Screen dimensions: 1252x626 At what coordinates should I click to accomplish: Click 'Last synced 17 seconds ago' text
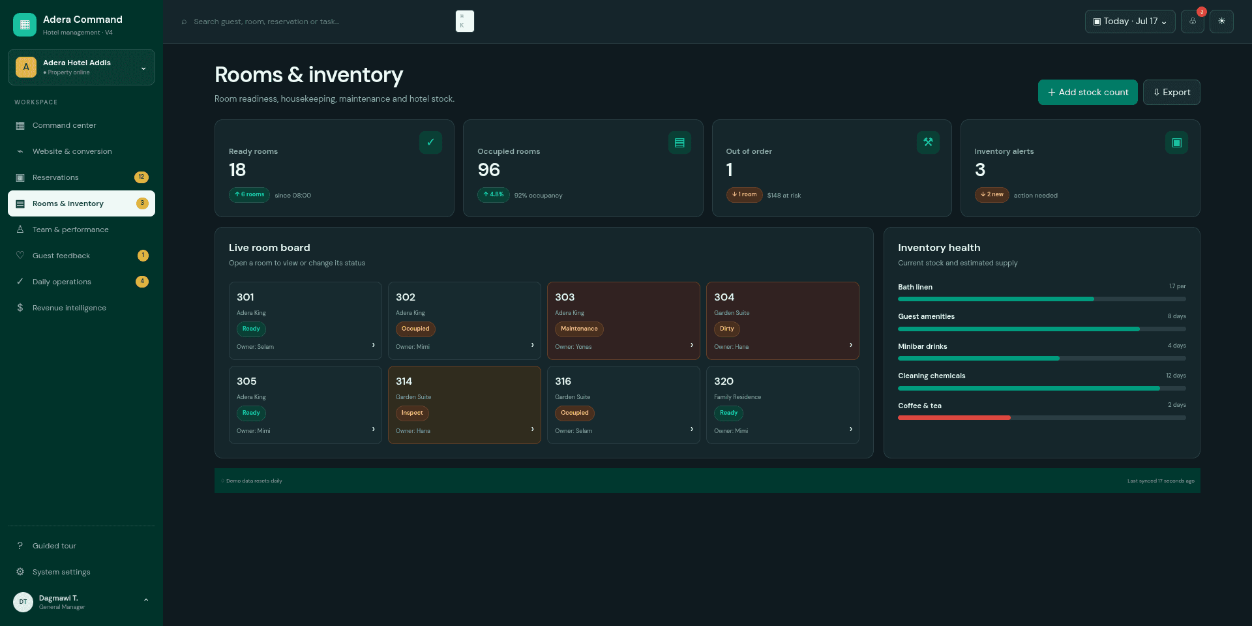pyautogui.click(x=1161, y=481)
